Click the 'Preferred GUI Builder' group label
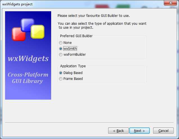This screenshot has height=139, width=179. (x=76, y=36)
